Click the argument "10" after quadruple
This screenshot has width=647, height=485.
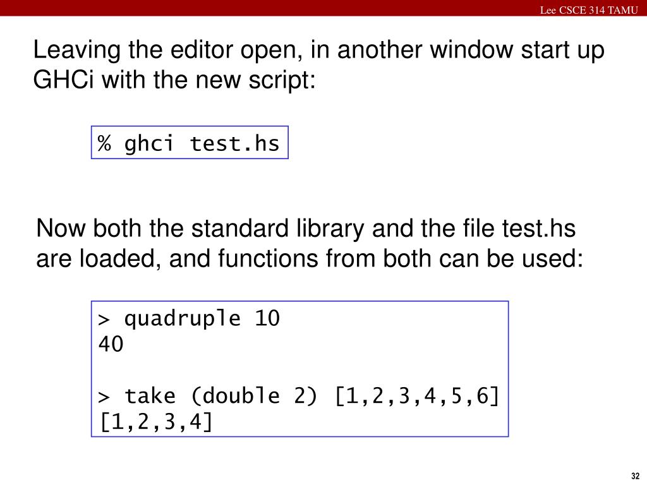click(267, 320)
